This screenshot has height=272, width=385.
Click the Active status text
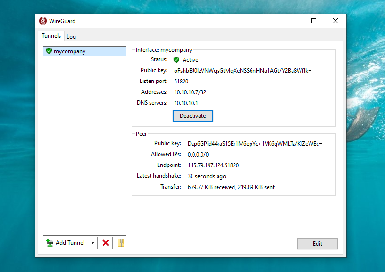[x=190, y=60]
